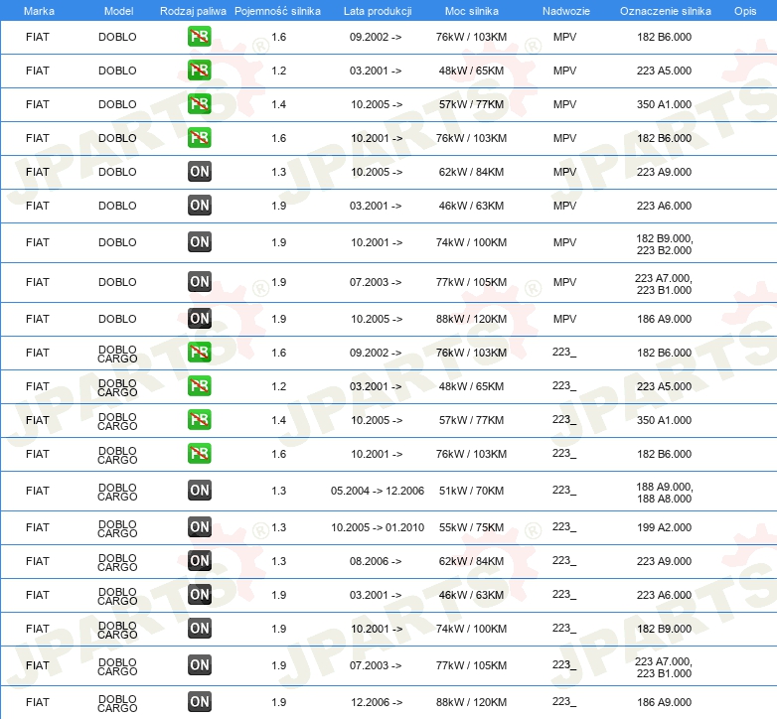
Task: Click 223_ body code in 55kW row
Action: pos(564,527)
